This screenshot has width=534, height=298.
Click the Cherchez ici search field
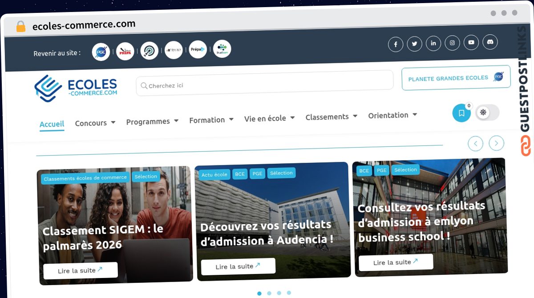[x=265, y=83]
